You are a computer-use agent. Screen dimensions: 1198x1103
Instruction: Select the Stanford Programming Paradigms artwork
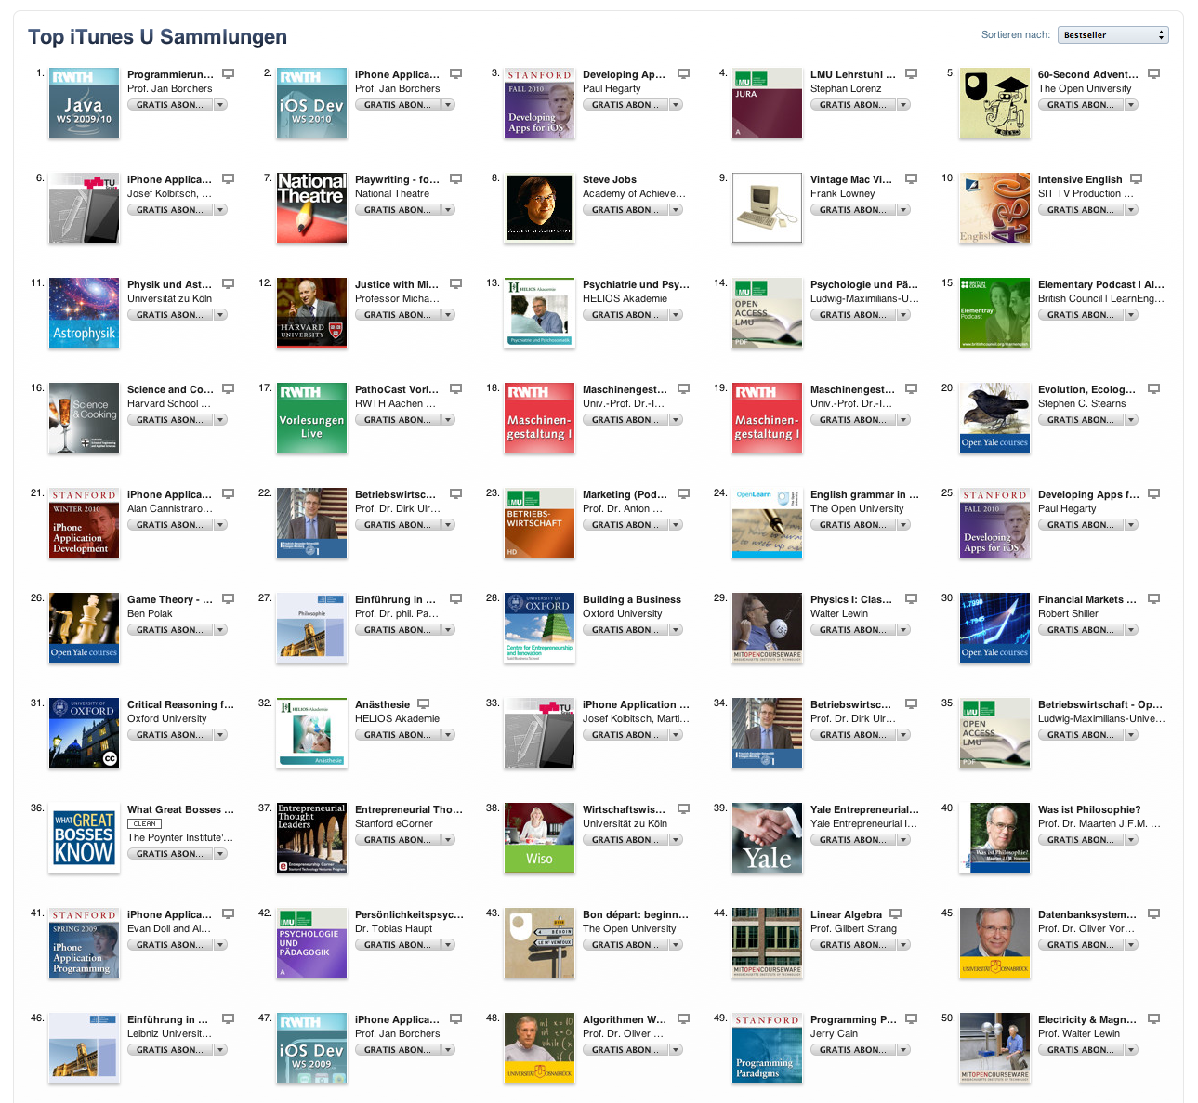point(767,1048)
